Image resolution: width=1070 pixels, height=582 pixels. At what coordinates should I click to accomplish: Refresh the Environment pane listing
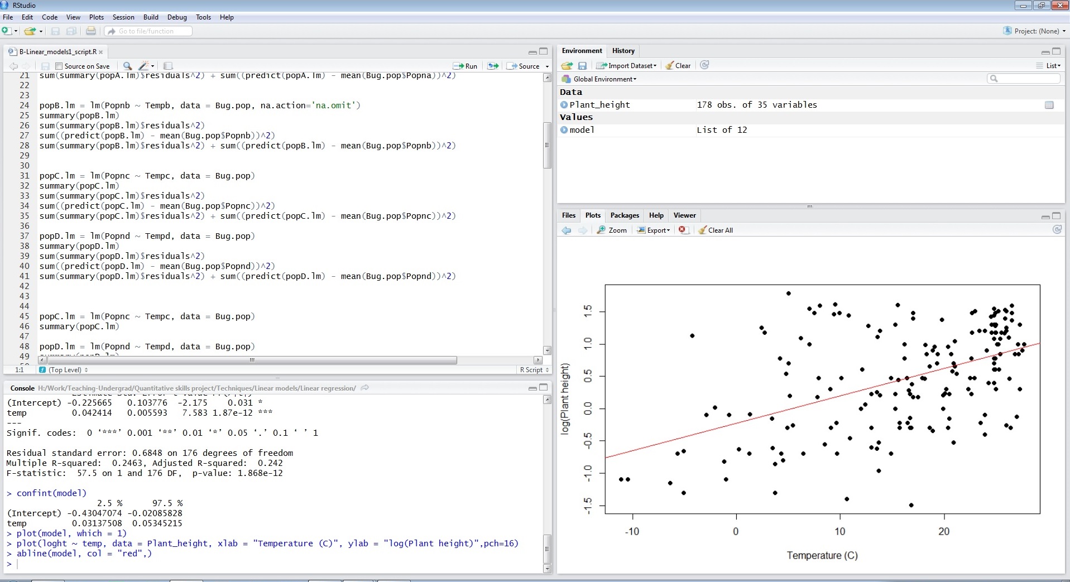pos(704,65)
